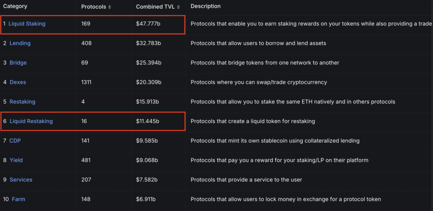Open the Lending category link

point(20,43)
